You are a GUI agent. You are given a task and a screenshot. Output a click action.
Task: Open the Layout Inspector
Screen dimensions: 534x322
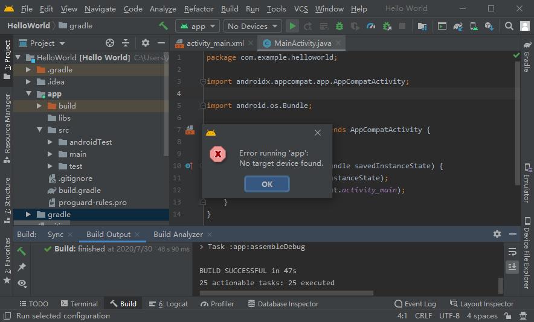tap(481, 304)
